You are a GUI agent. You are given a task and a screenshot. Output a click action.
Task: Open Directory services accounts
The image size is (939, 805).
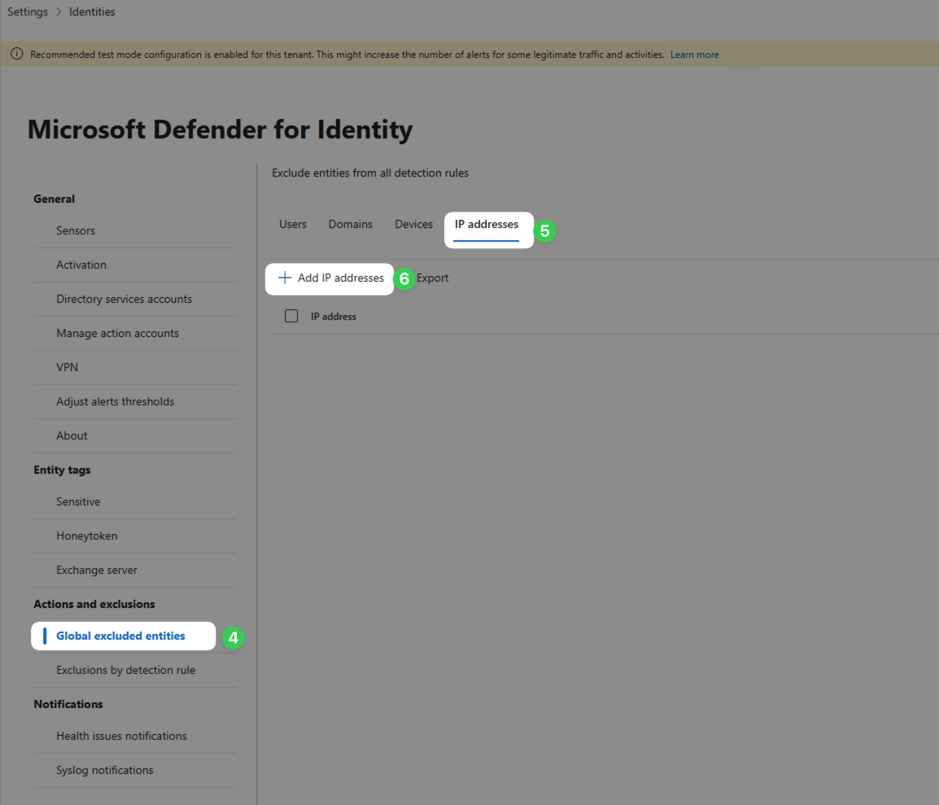point(124,299)
